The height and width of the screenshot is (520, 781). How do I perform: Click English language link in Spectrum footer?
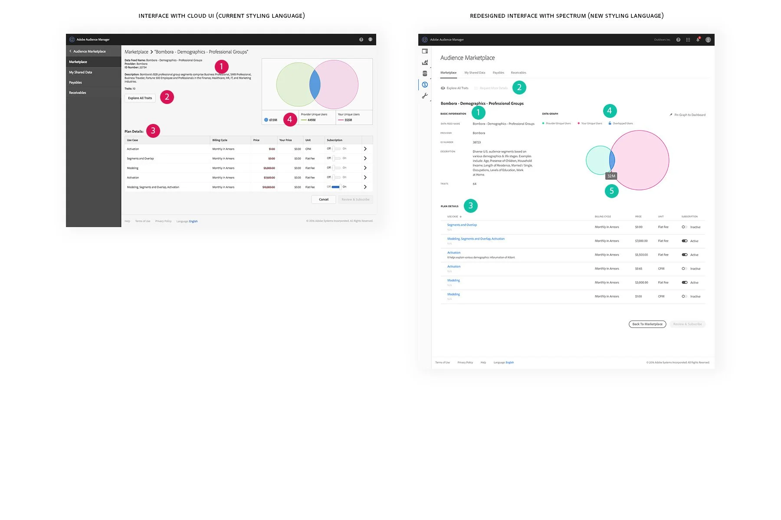(510, 362)
